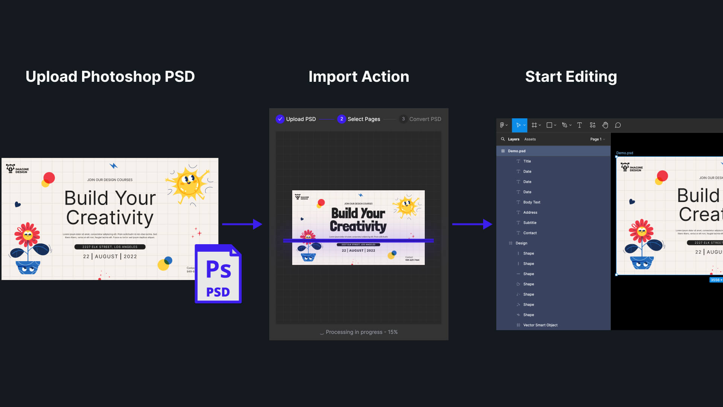Screen dimensions: 723x407
Task: Open the Pen tool dropdown chevron
Action: tap(570, 125)
